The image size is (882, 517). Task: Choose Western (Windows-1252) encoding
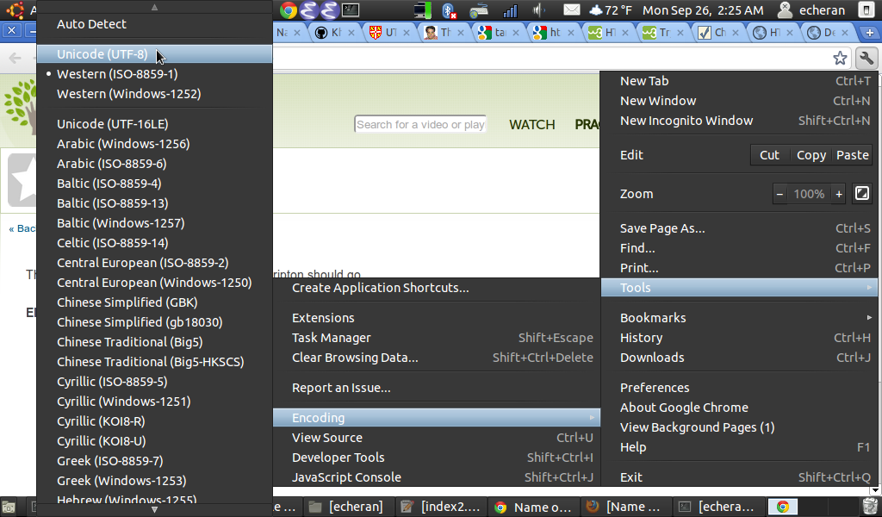tap(128, 94)
